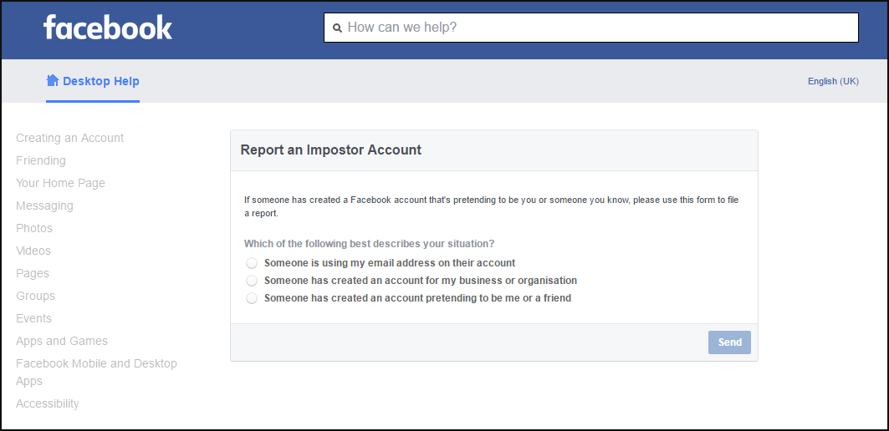Image resolution: width=889 pixels, height=431 pixels.
Task: Open the Desktop Help tab
Action: point(93,81)
